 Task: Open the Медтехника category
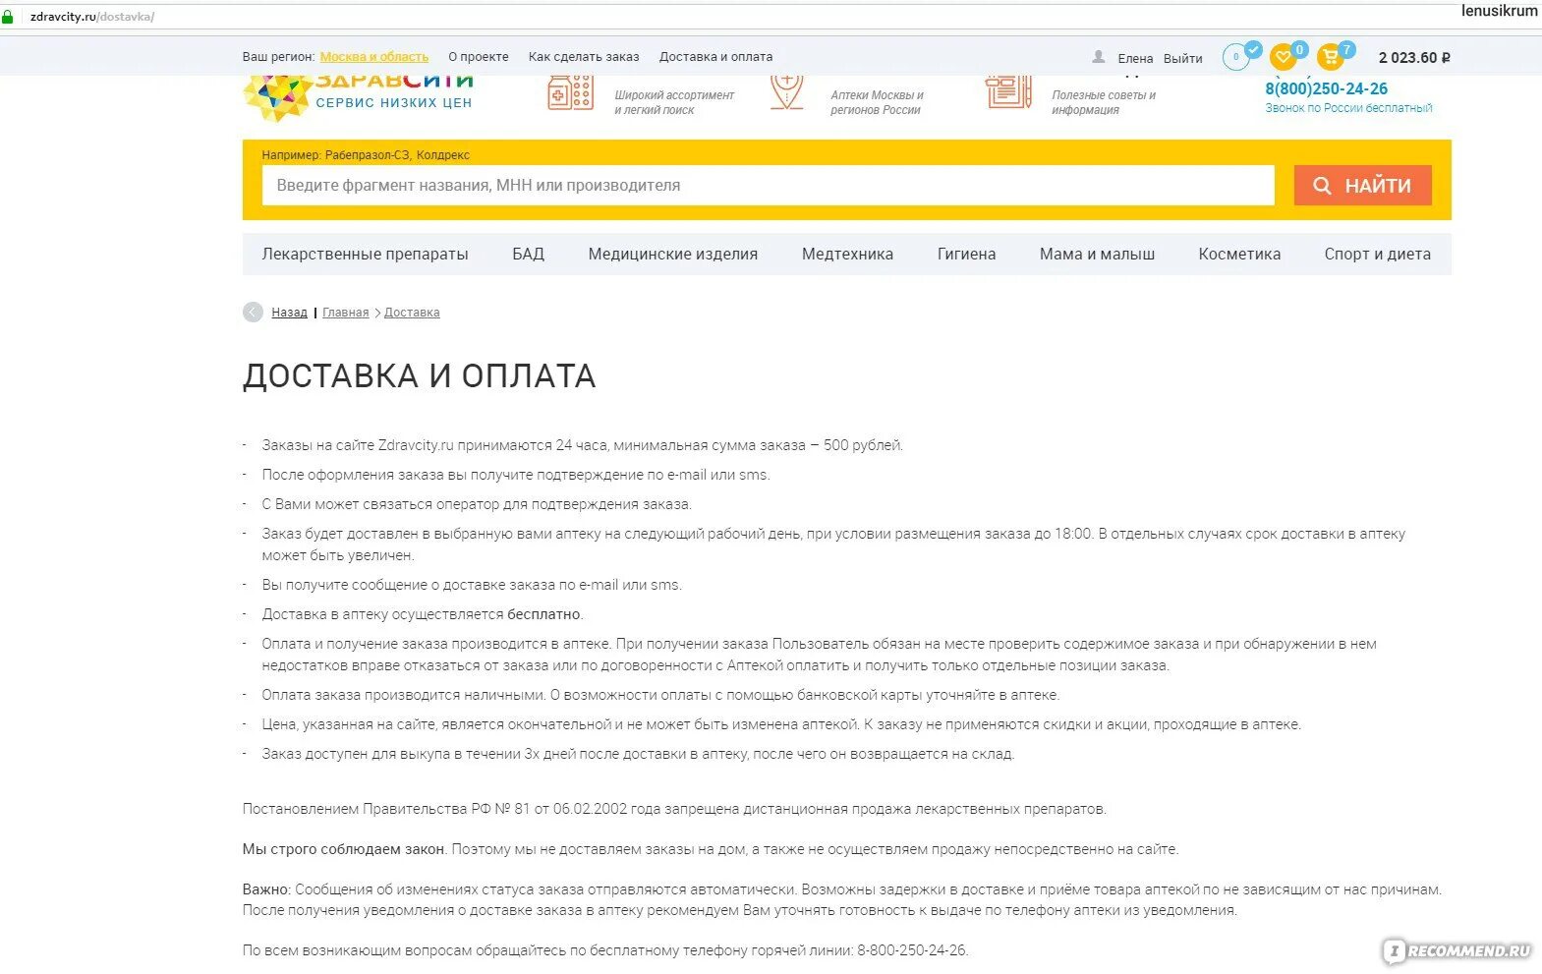coord(847,254)
